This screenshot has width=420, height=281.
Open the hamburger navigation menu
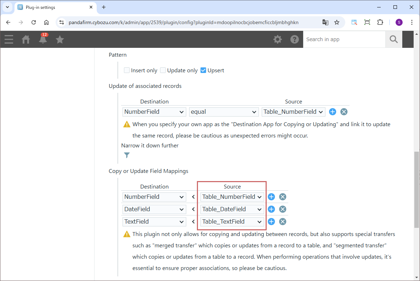coord(9,39)
